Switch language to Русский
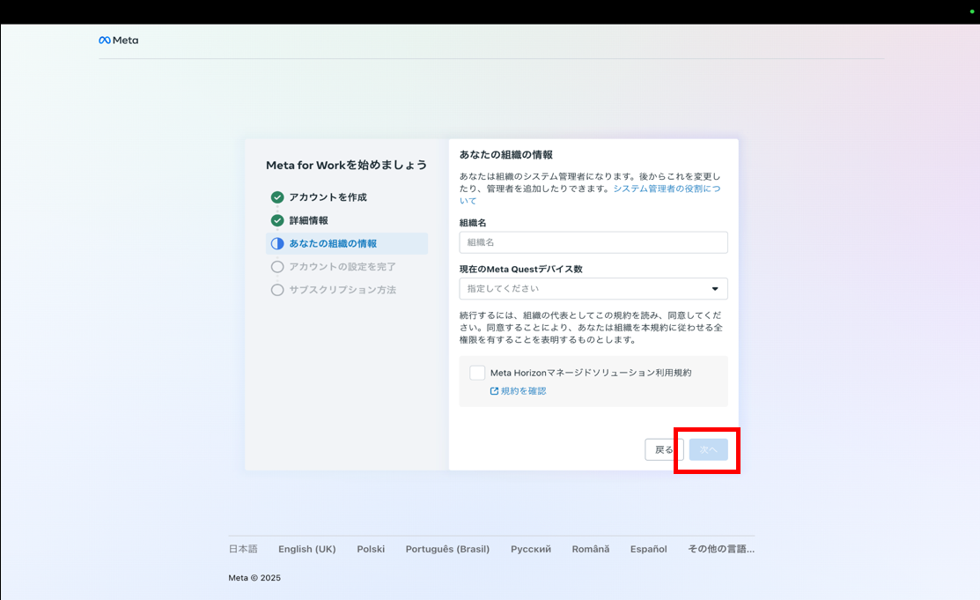Image resolution: width=980 pixels, height=600 pixels. click(x=531, y=549)
